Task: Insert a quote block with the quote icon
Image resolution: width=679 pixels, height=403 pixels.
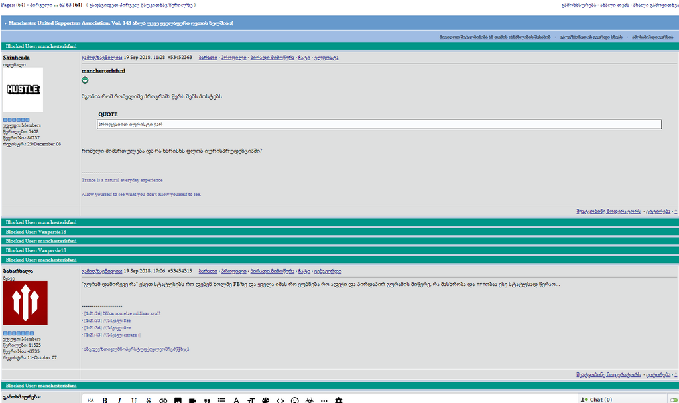Action: (x=207, y=400)
